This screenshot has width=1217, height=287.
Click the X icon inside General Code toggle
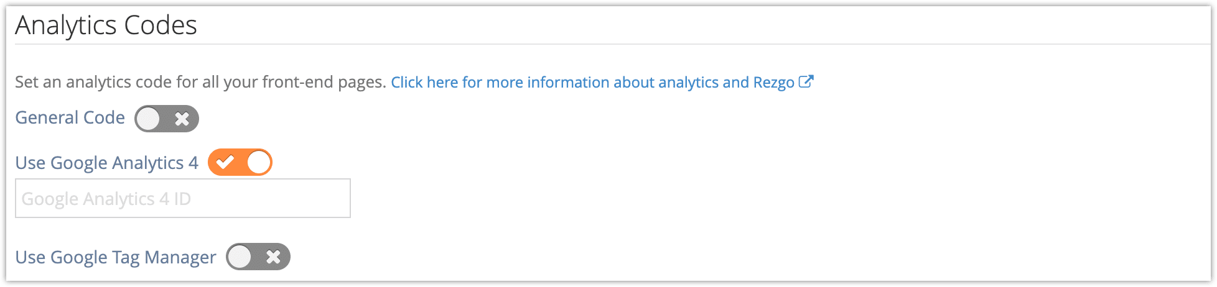click(182, 119)
